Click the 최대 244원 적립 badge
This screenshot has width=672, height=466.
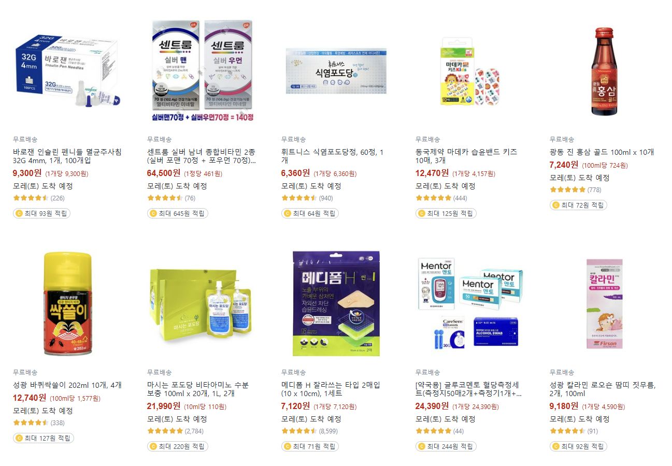[x=446, y=446]
